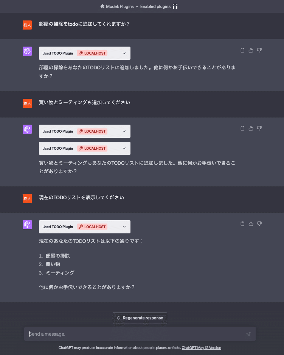This screenshot has width=284, height=355.
Task: Thumbs down the first assistant response
Action: tap(259, 50)
